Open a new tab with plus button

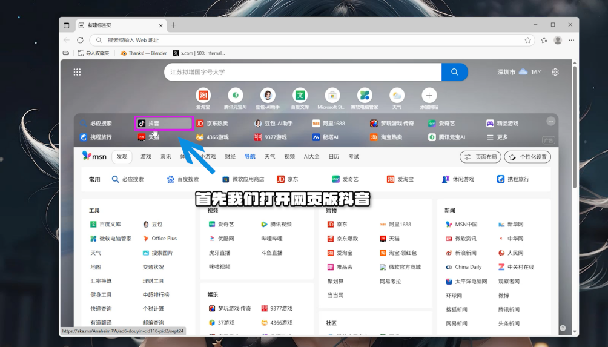coord(173,25)
